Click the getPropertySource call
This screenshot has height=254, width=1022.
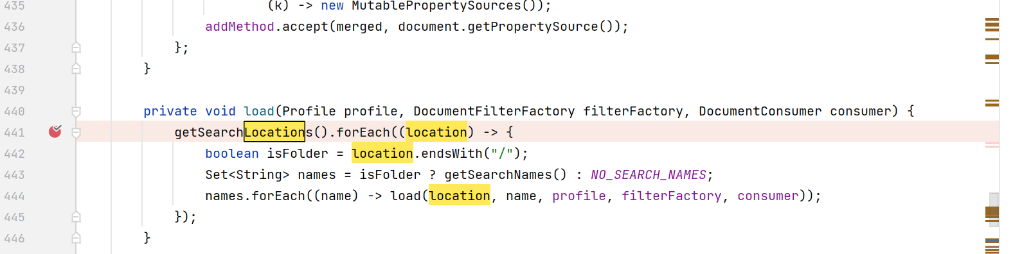533,26
